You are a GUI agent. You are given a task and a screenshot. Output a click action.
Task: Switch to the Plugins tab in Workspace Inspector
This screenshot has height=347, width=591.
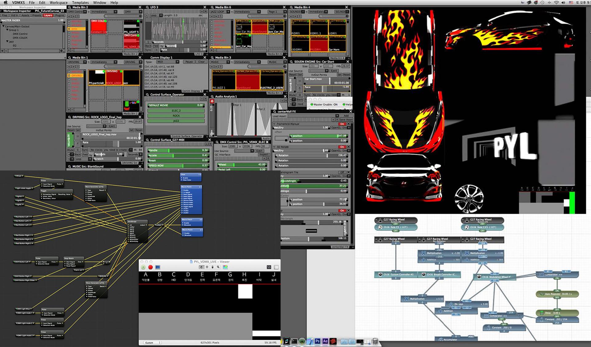pyautogui.click(x=60, y=15)
